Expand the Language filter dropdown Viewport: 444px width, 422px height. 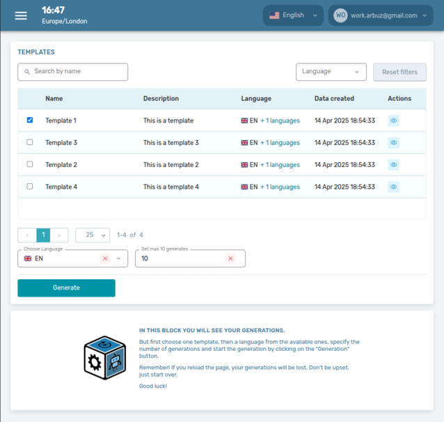pos(331,72)
